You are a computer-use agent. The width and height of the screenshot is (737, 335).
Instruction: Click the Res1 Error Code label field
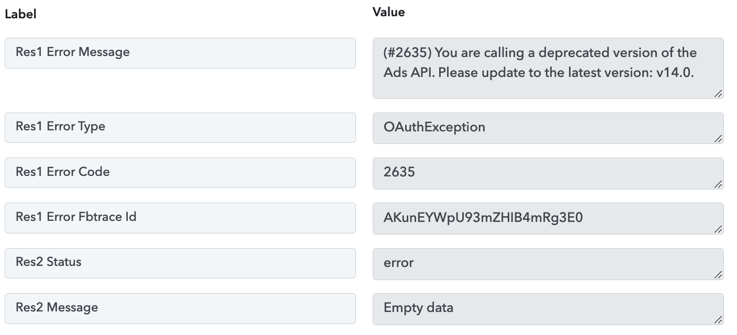click(x=180, y=172)
